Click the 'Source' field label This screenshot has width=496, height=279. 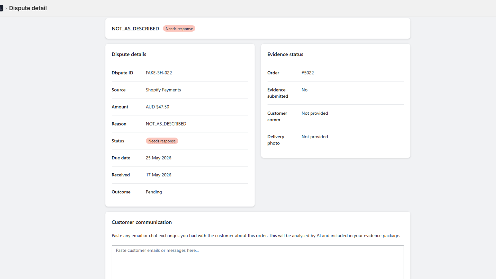[119, 90]
